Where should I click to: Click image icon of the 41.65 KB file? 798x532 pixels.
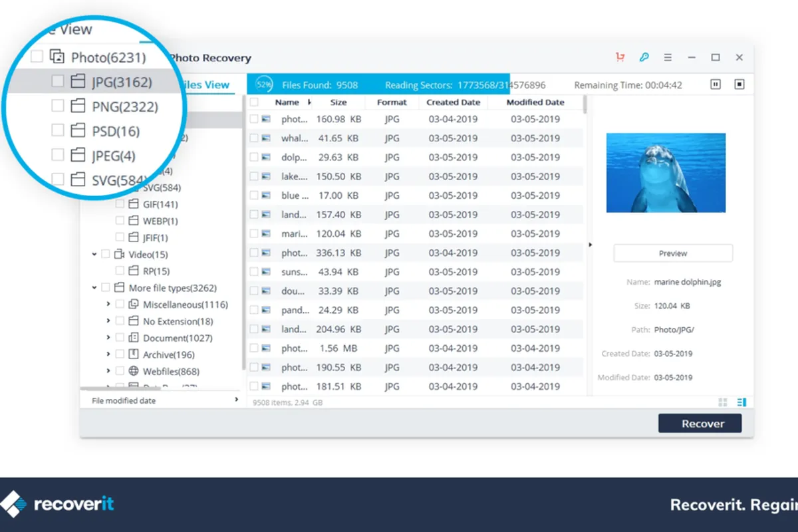pos(267,138)
